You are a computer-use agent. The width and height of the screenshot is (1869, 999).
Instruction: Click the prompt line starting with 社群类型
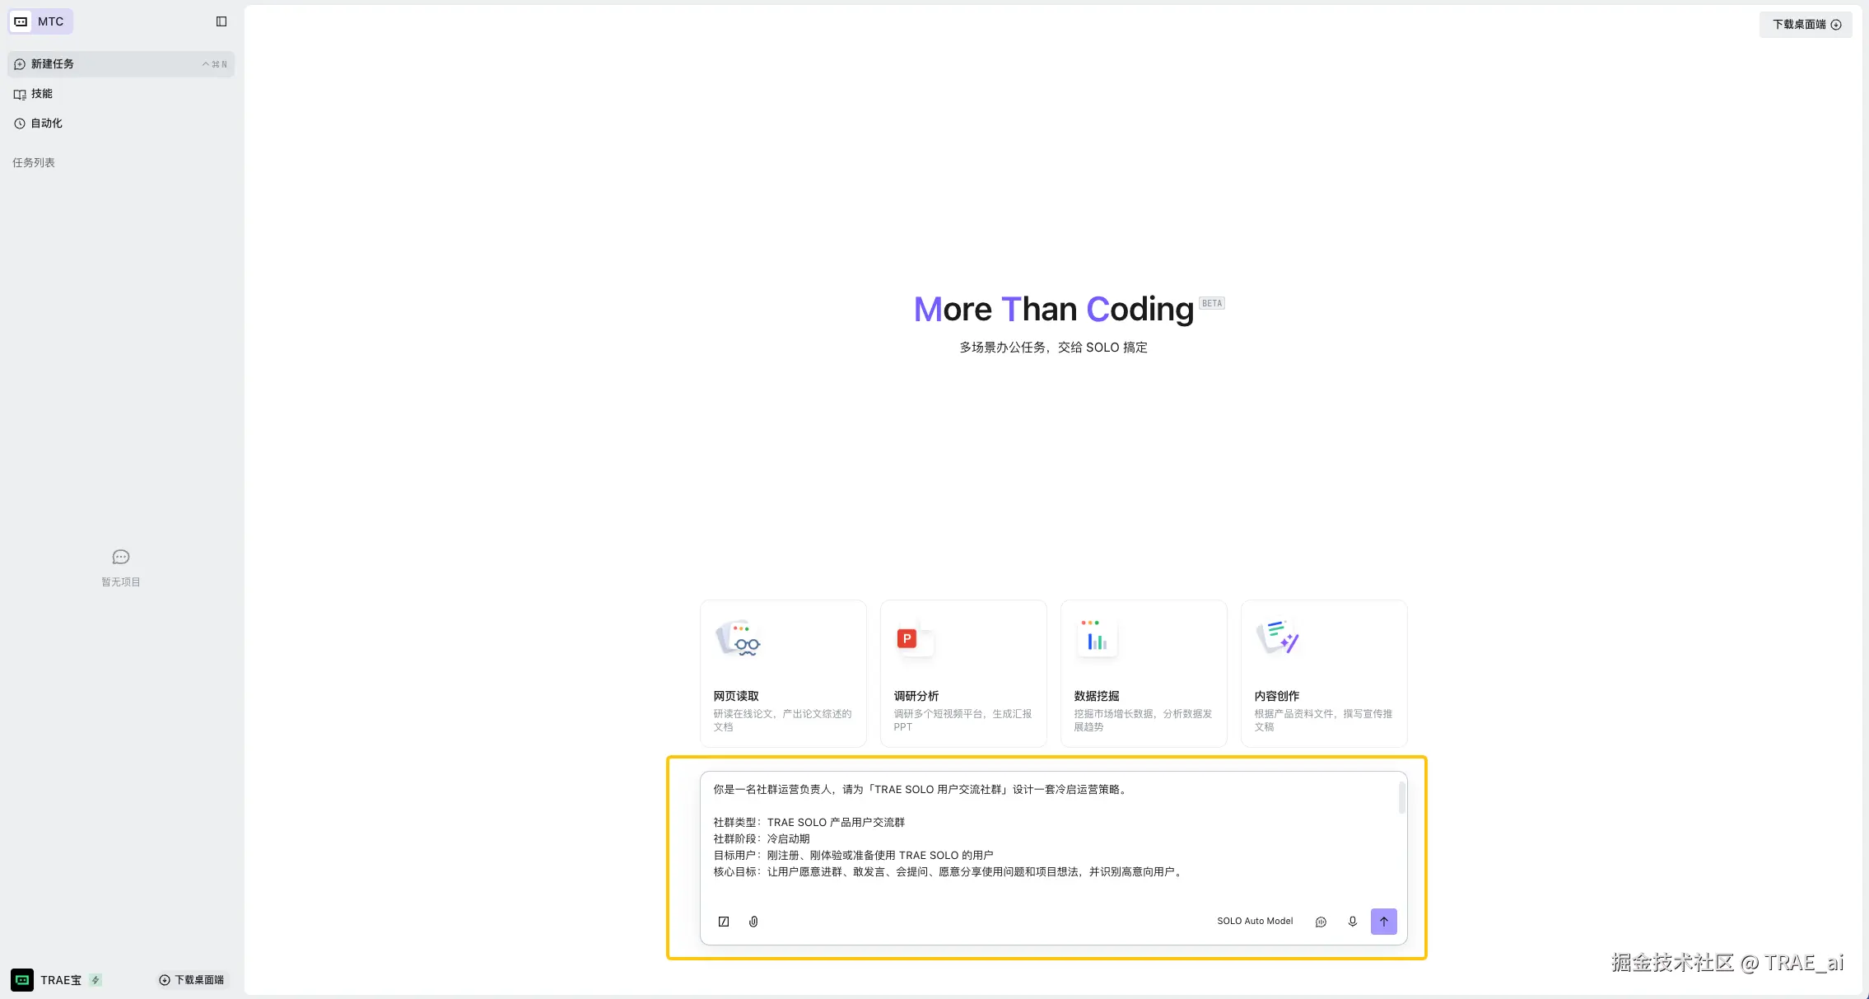(x=809, y=823)
